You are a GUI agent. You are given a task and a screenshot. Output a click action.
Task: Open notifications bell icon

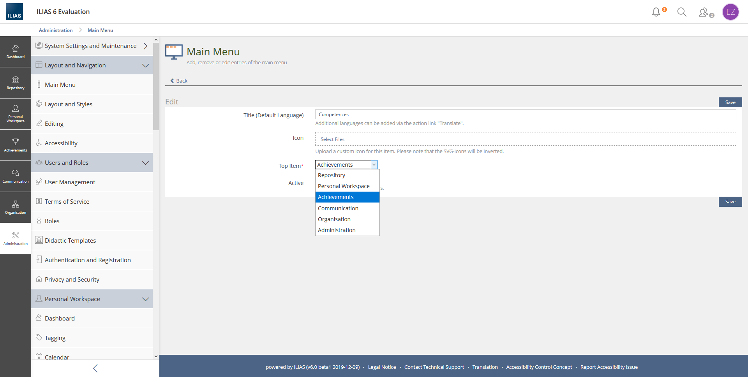[x=656, y=12]
